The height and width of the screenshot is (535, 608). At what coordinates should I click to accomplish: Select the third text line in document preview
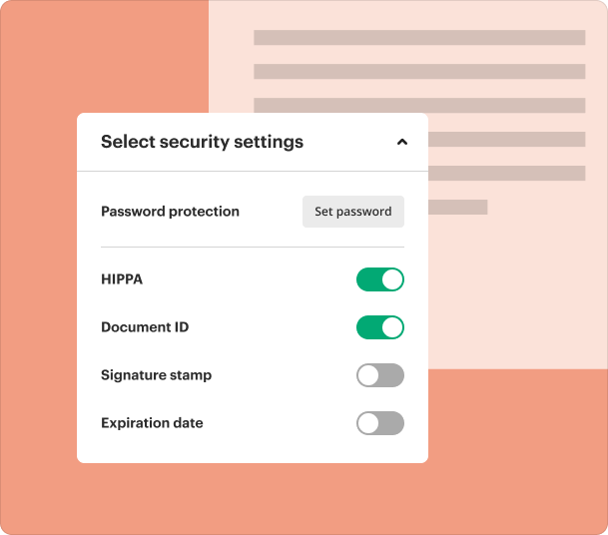click(419, 105)
